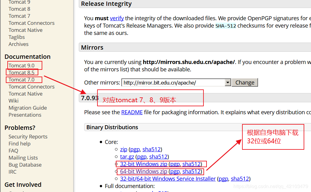Open the Tomcat 7 download link
This screenshot has height=192, width=311.
[x=19, y=16]
